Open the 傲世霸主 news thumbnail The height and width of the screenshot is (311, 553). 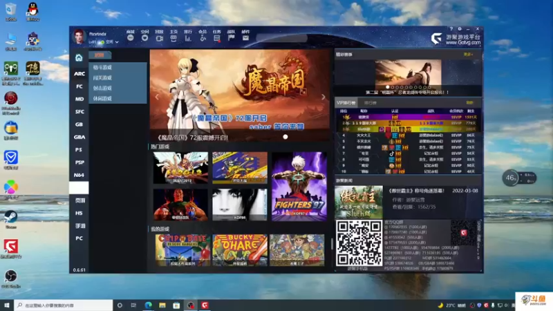pyautogui.click(x=359, y=202)
